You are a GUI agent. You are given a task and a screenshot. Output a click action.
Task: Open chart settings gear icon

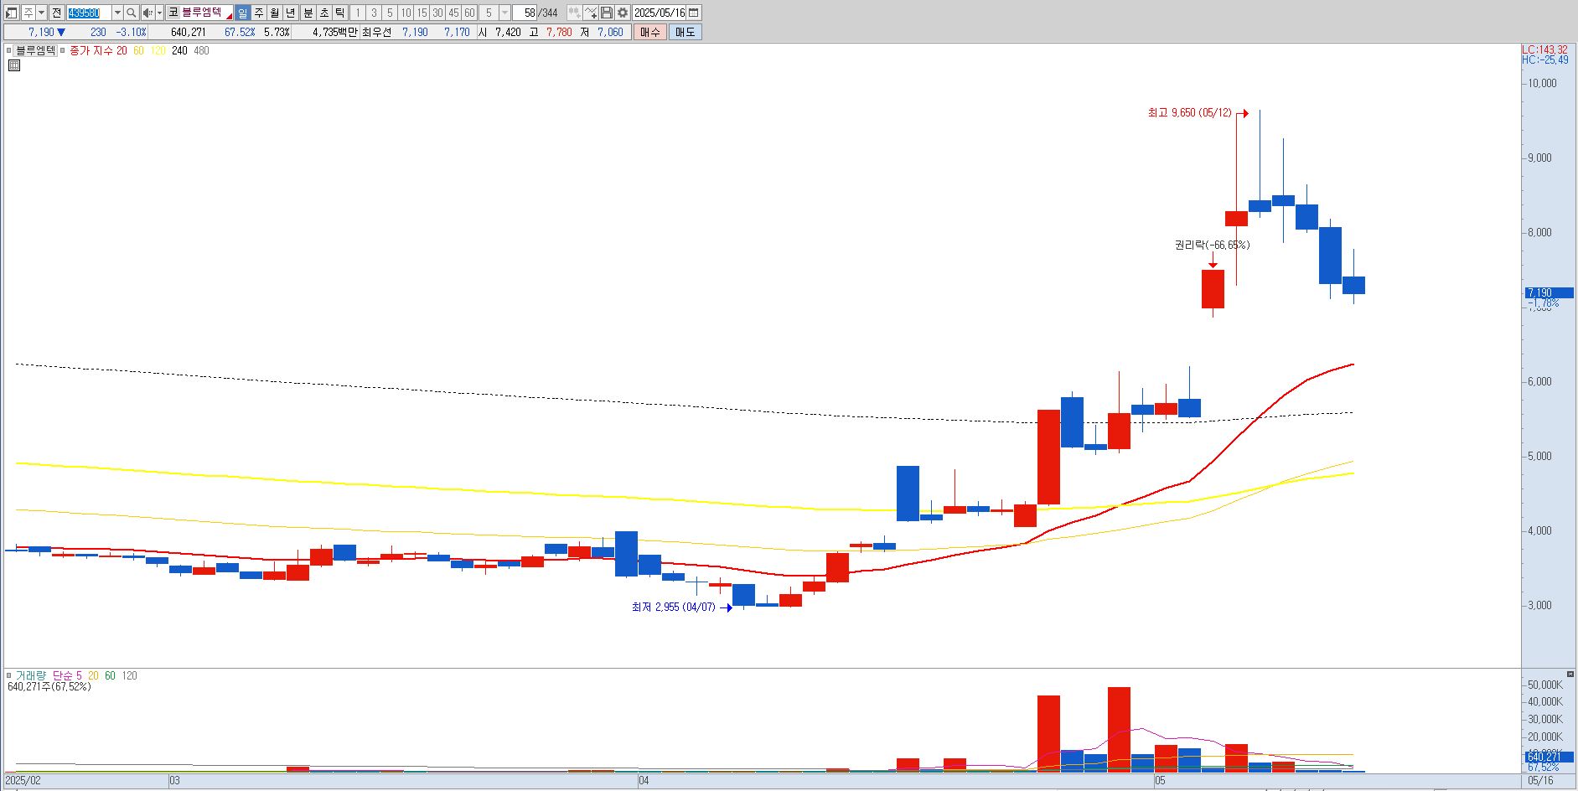623,13
